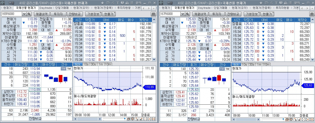Viewport: 315px width, 123px height.
Task: Fit 165R6000 chart with full-range bracket icon
Action: (154, 119)
